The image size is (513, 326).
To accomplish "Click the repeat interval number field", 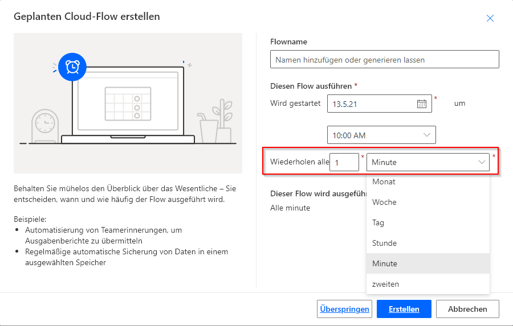I will (344, 162).
